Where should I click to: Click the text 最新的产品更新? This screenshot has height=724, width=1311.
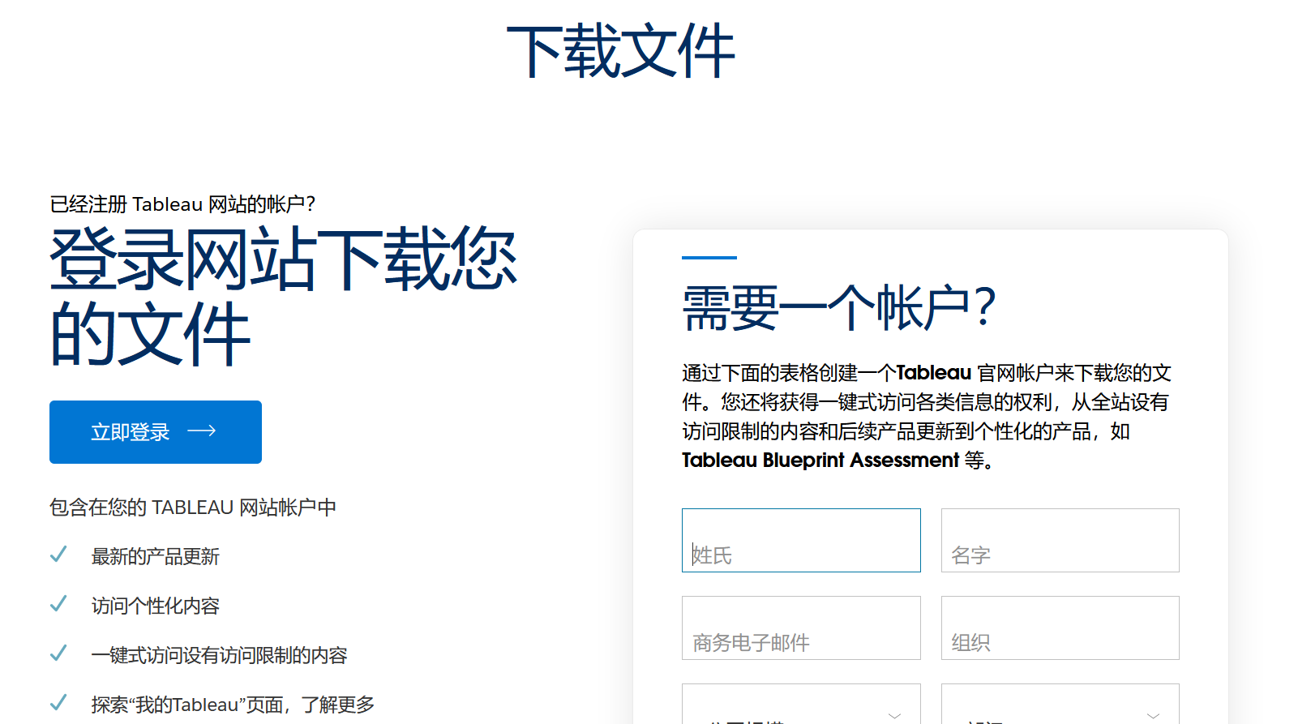(156, 557)
